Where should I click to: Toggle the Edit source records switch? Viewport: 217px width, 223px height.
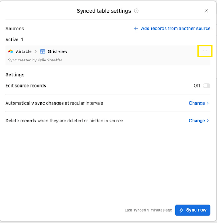click(x=207, y=86)
